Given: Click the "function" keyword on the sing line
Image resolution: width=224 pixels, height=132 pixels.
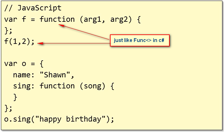Looking at the screenshot, I should [57, 86].
